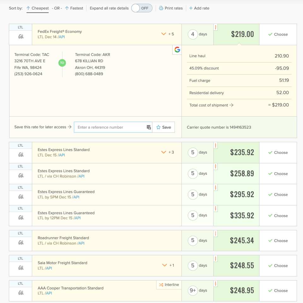The image size is (303, 303).
Task: Open the kebab menu on the Saia Motor Freight row
Action: (x=215, y=258)
